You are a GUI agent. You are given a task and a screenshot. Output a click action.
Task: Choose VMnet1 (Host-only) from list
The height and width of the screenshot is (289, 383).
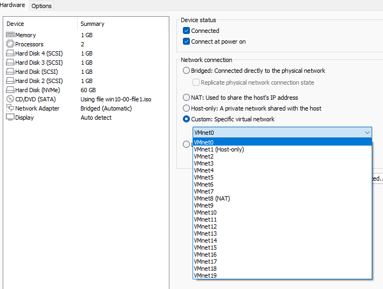pyautogui.click(x=282, y=149)
